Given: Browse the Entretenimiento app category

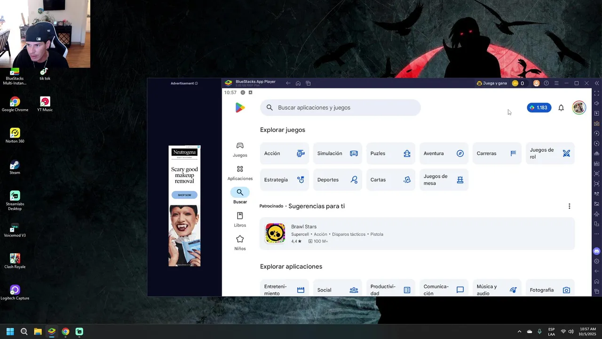Looking at the screenshot, I should (285, 288).
